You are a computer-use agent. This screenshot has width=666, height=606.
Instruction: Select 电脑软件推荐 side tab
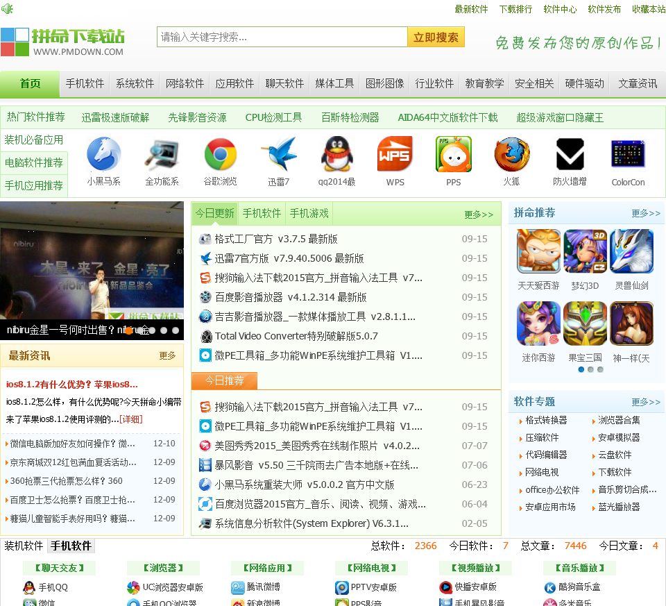34,162
